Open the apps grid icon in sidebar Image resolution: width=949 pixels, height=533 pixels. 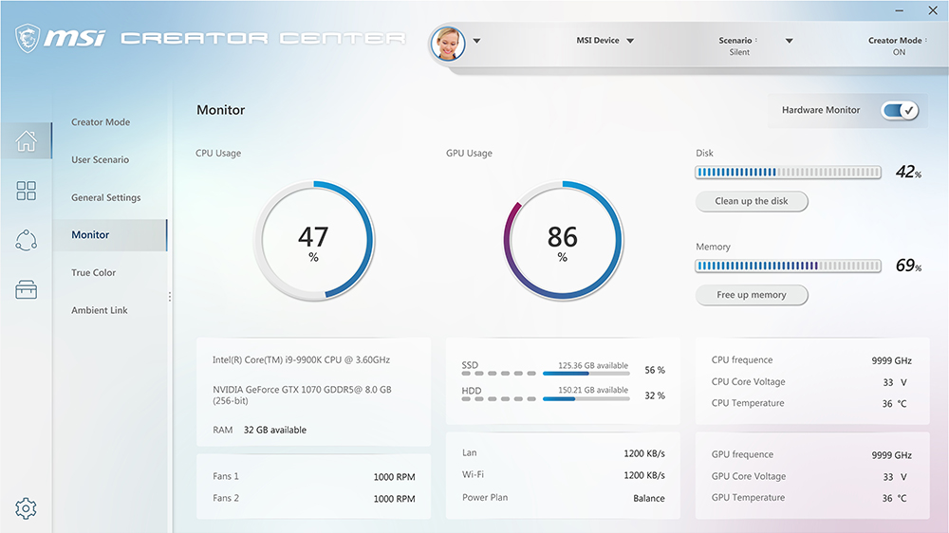click(x=26, y=191)
